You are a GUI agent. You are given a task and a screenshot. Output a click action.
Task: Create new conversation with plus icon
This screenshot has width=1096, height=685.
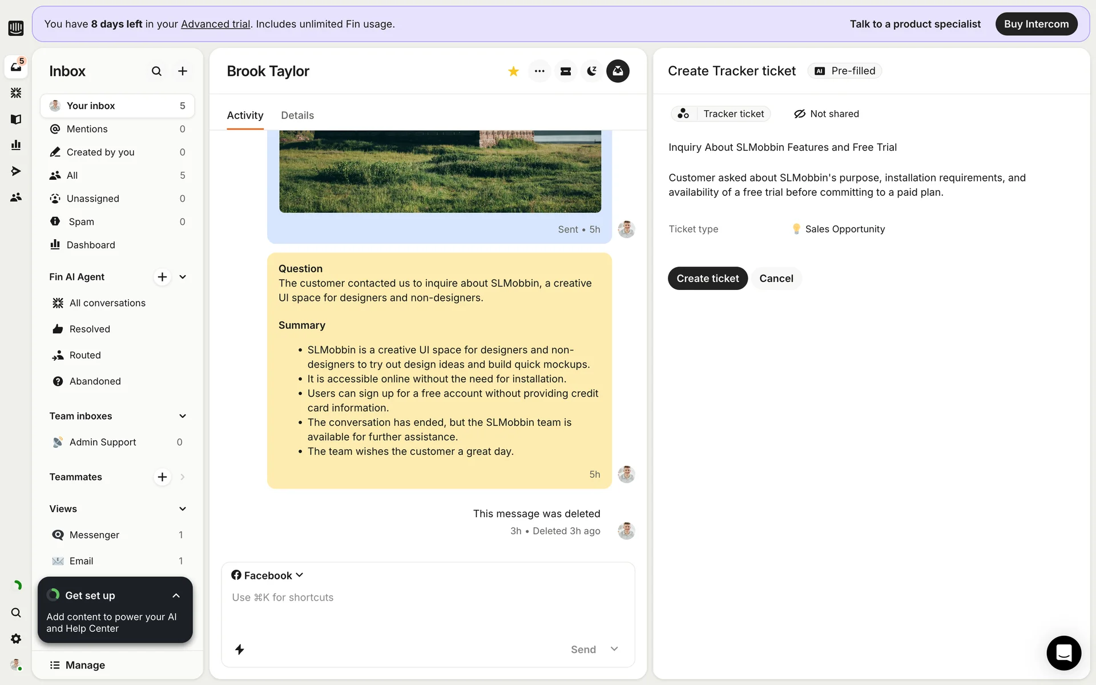point(183,71)
